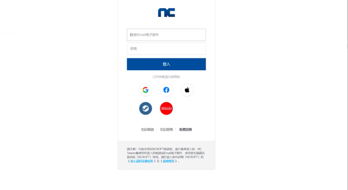Choose the Facebook login icon
Viewport: 348px width, 190px height.
tap(166, 90)
